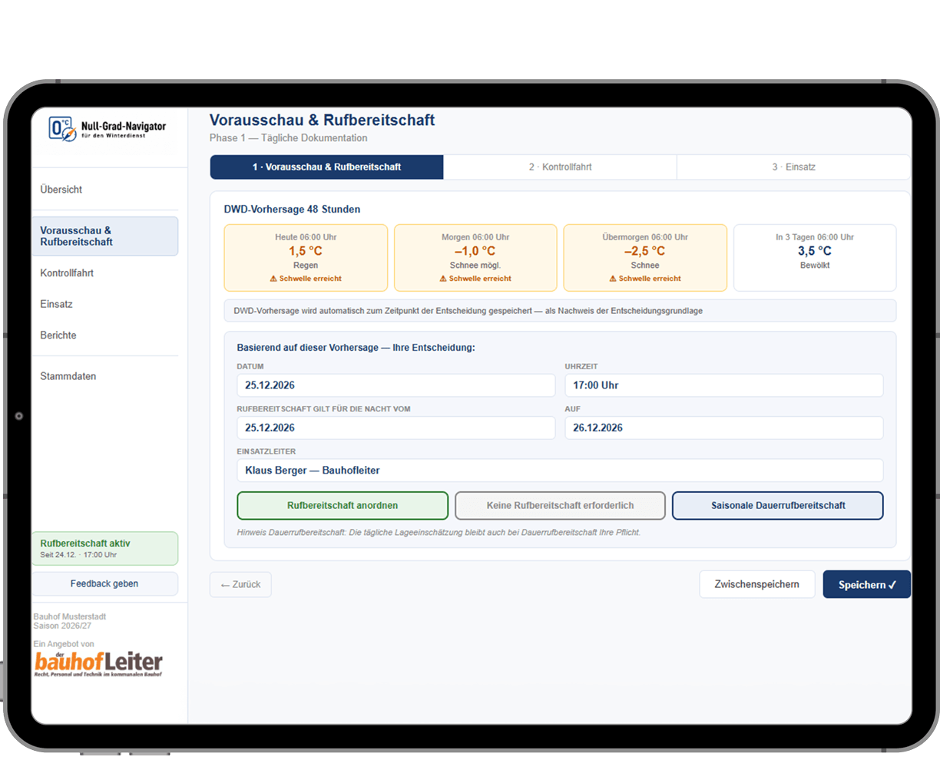Select Rufbereitschaft anordnen option
940x783 pixels.
343,506
